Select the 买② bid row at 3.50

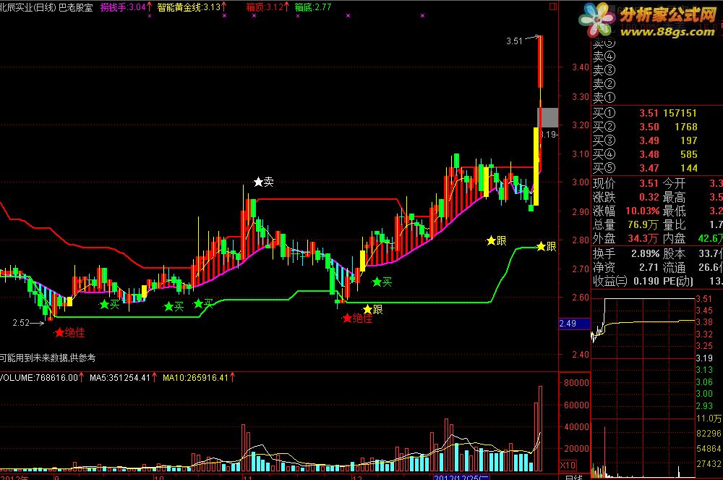click(645, 127)
